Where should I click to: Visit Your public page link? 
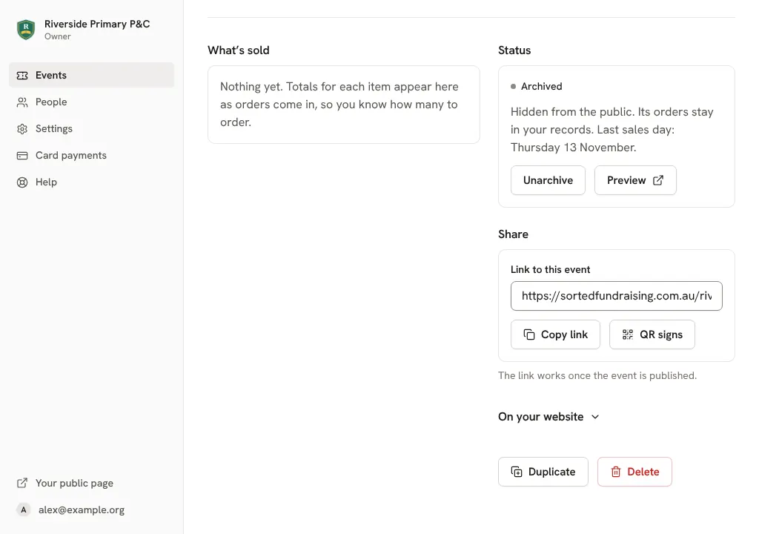pos(91,483)
